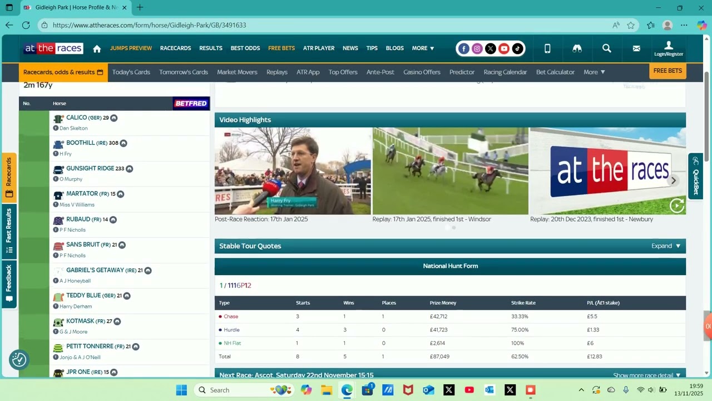This screenshot has width=712, height=401.
Task: Open horse MARTATOR profile
Action: click(82, 194)
